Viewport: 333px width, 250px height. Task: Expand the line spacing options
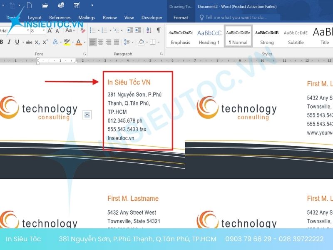coord(127,42)
